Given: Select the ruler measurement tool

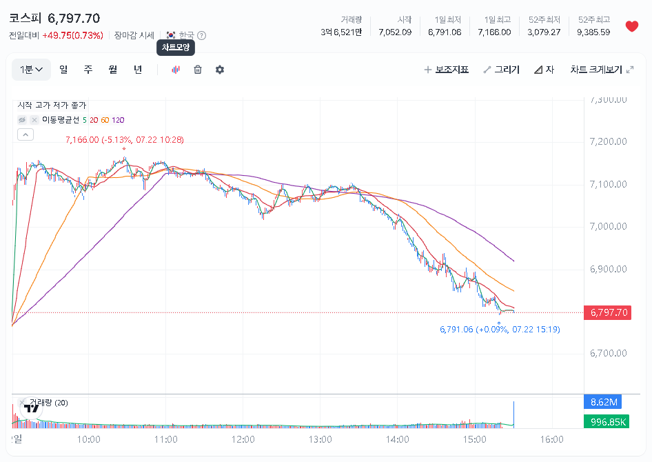Looking at the screenshot, I should pyautogui.click(x=544, y=70).
